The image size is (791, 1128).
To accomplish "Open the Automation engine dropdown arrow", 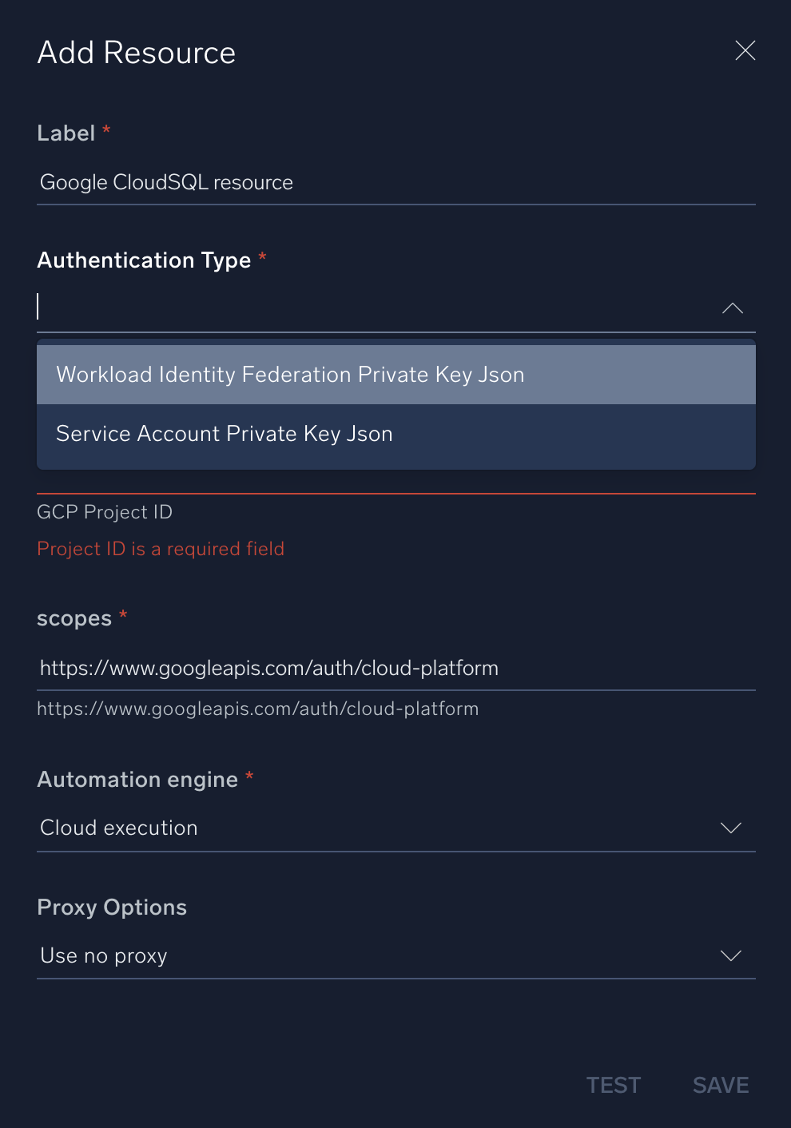I will click(x=730, y=828).
